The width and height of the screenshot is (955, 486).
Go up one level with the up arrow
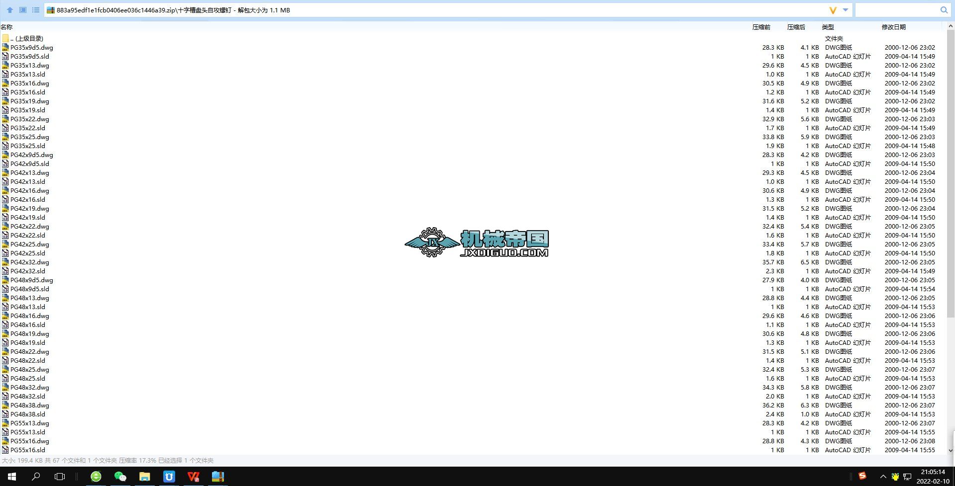pos(10,10)
